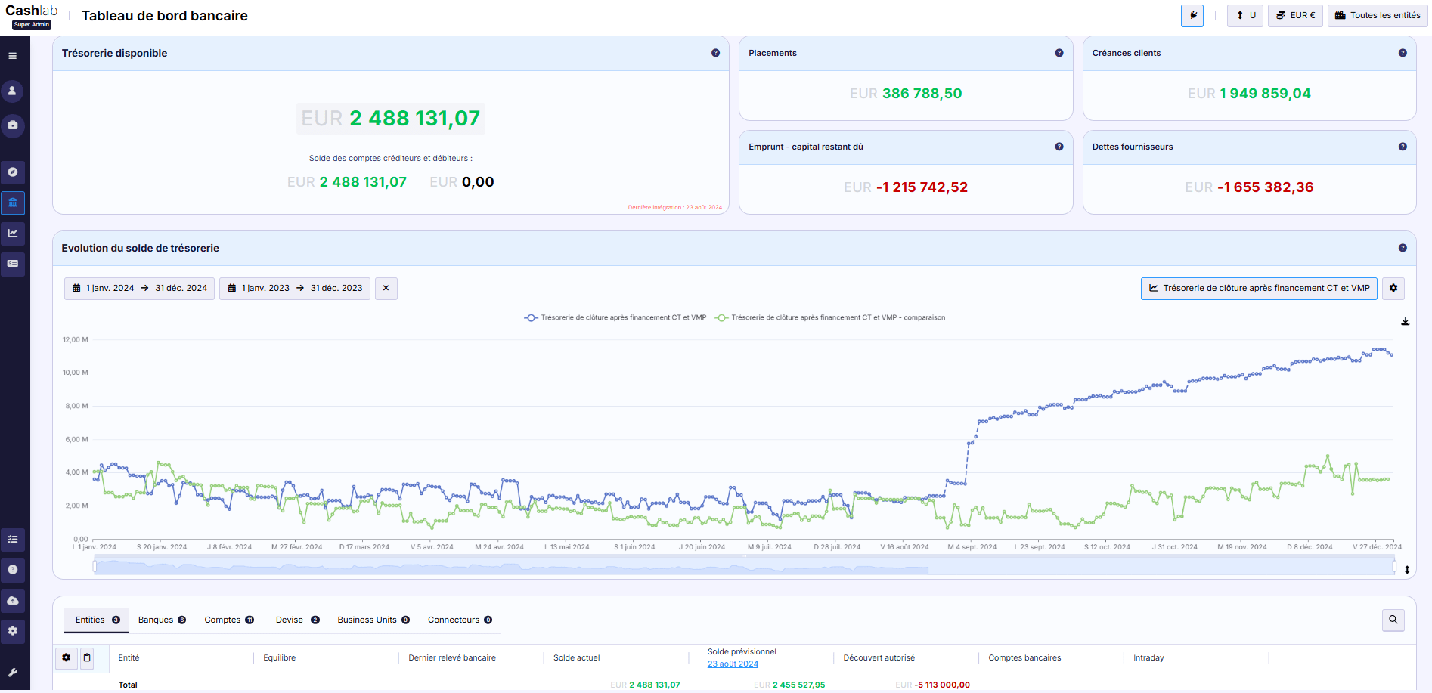The image size is (1432, 693).
Task: Select the Comptes tab
Action: point(227,620)
